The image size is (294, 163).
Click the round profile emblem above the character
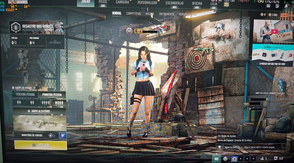coord(129,31)
